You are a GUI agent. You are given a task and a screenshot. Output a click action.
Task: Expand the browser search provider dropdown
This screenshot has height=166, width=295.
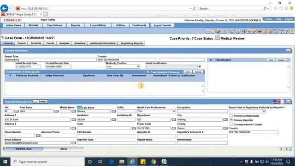[x=268, y=8]
